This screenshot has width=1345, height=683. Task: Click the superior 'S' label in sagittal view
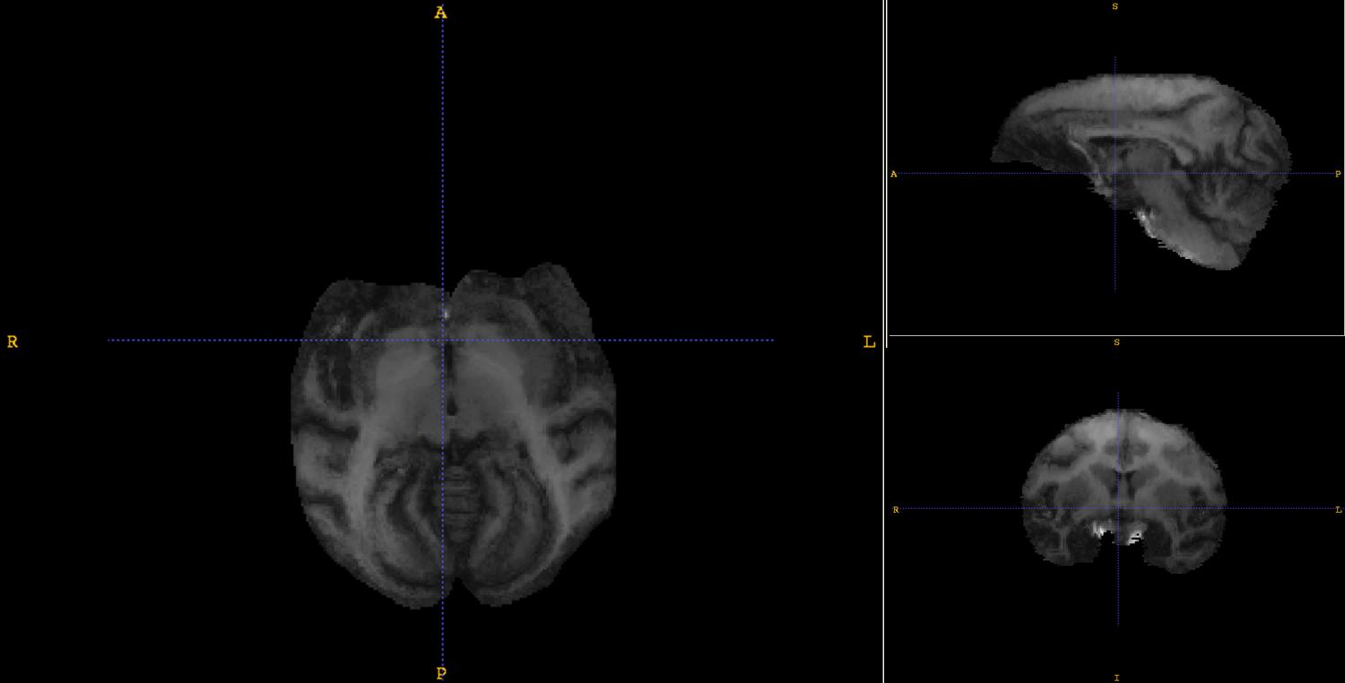[1115, 6]
